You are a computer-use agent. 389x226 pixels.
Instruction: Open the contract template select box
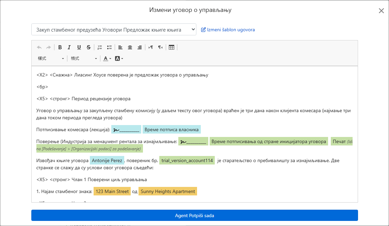coord(114,30)
